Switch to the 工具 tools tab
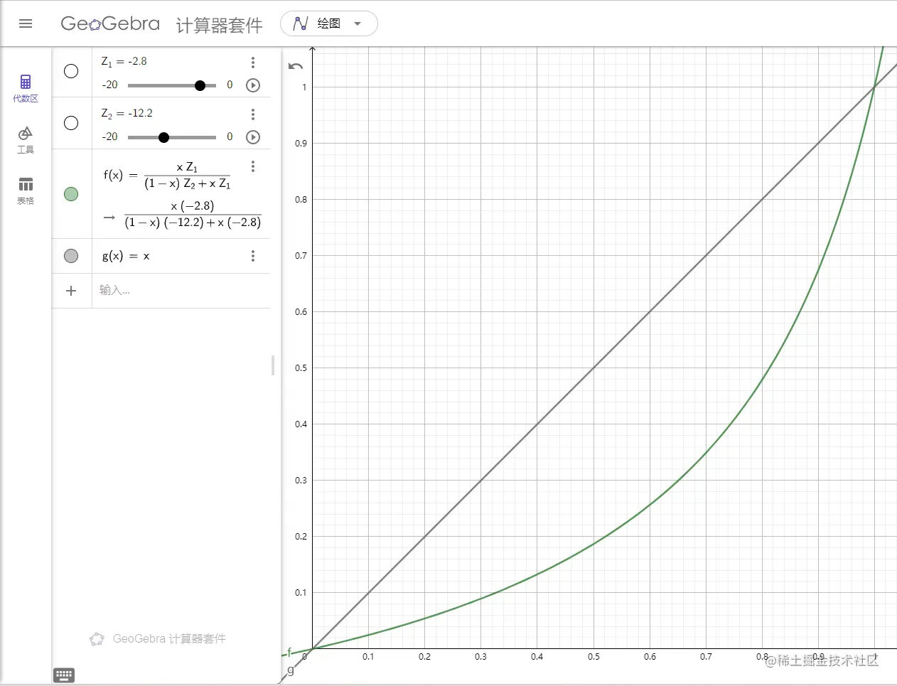Screen dimensions: 897x686 (26, 140)
